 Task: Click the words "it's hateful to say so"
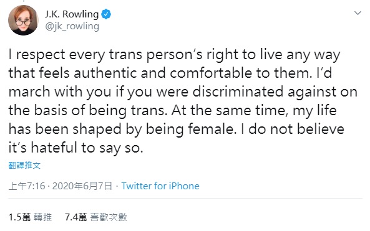(x=75, y=148)
